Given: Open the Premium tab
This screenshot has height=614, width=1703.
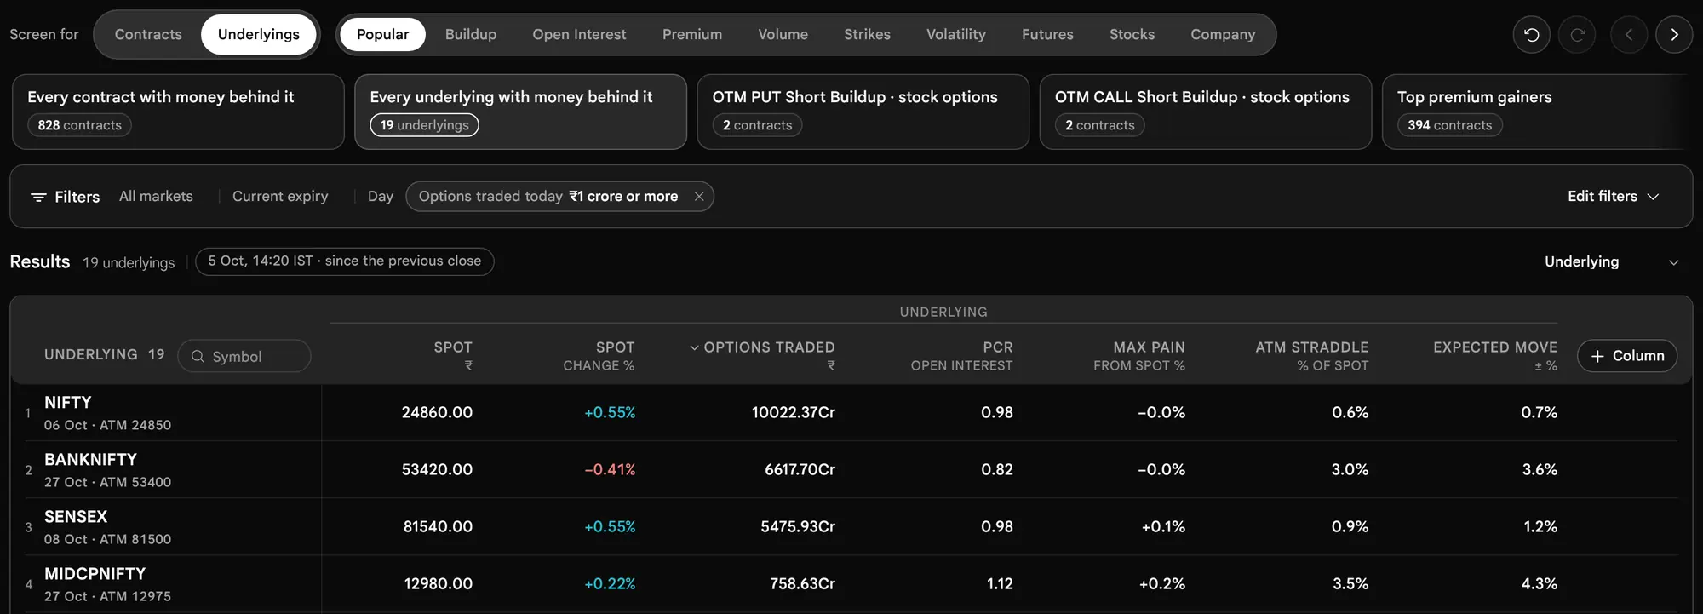Looking at the screenshot, I should [x=692, y=35].
